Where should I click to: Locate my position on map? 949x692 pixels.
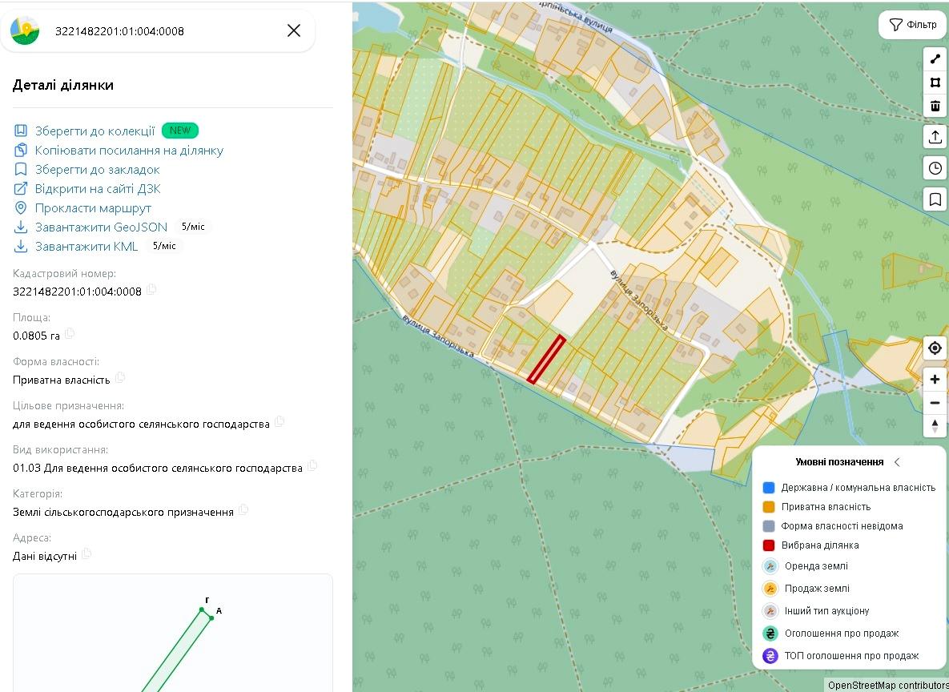tap(935, 348)
